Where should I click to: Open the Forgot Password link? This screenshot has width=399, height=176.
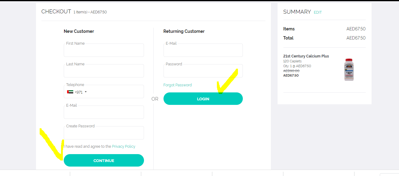[x=178, y=85]
